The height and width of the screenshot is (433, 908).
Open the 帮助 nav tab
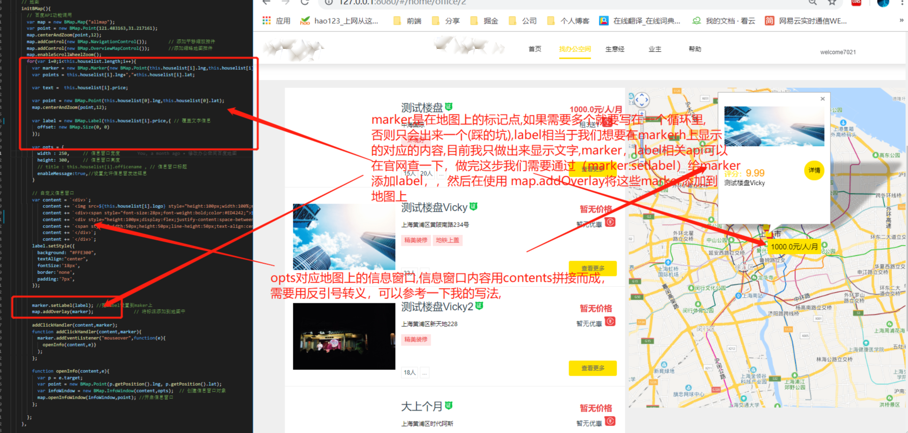pyautogui.click(x=695, y=49)
